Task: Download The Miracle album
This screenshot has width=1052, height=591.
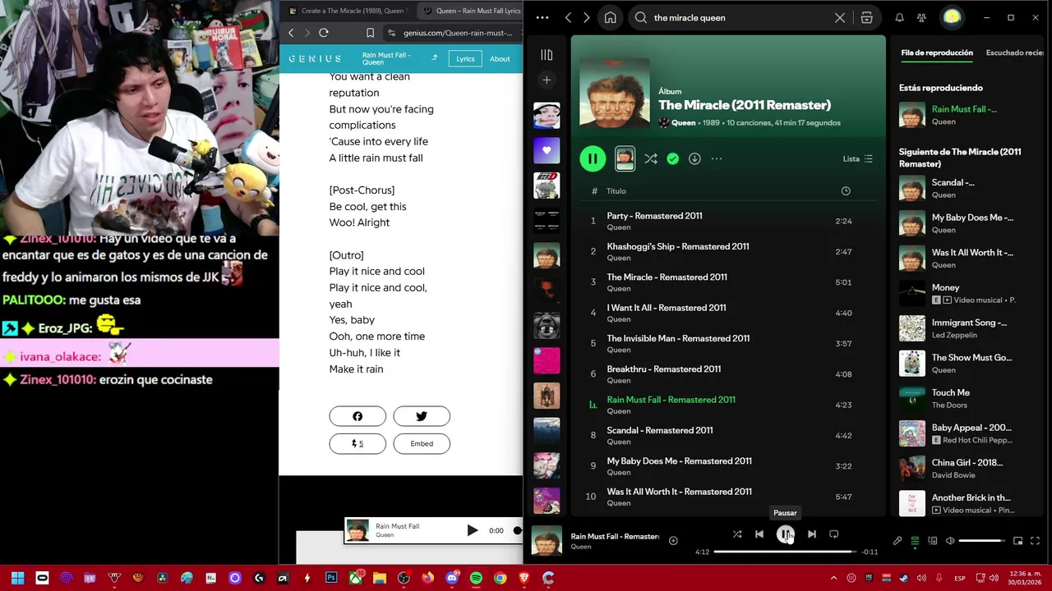Action: (x=694, y=158)
